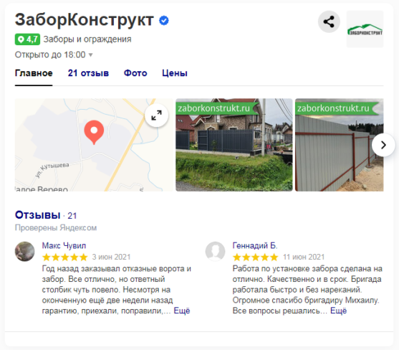
Task: Open the Фото tab
Action: [135, 73]
